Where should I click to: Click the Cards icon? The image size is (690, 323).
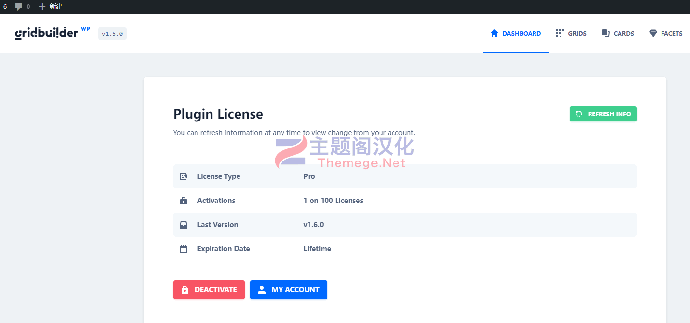606,33
